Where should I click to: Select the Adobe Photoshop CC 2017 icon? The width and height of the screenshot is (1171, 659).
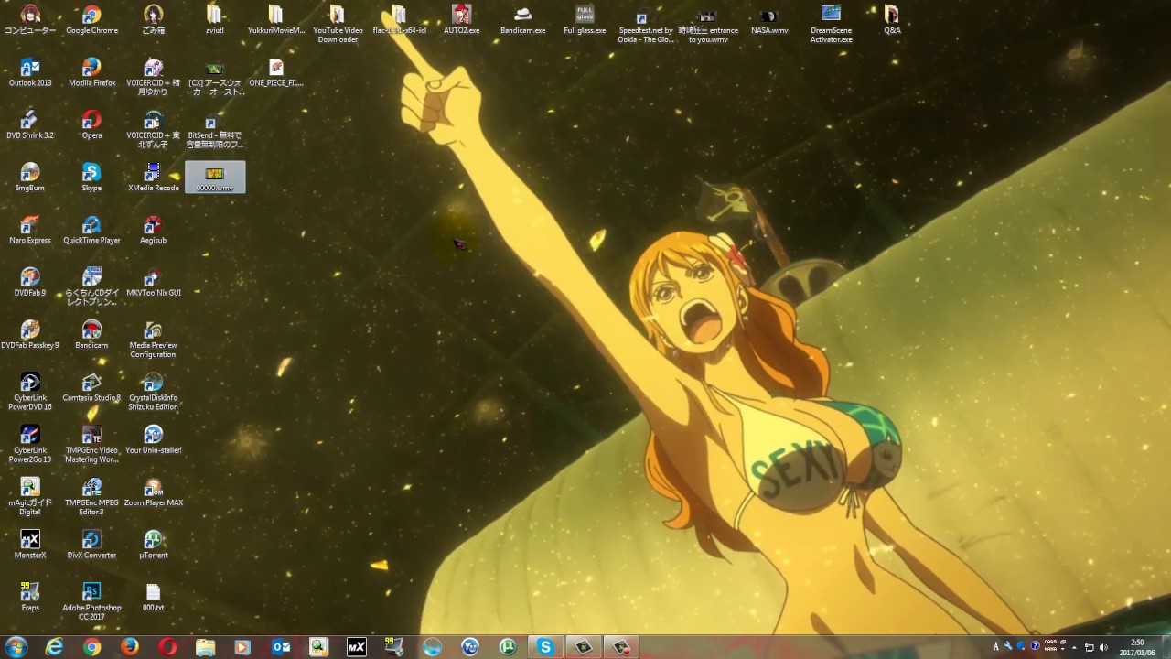point(91,600)
